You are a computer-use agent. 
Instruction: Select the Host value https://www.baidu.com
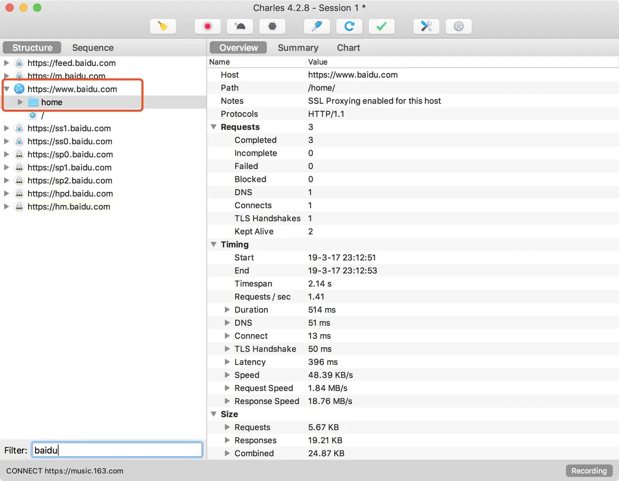(353, 75)
